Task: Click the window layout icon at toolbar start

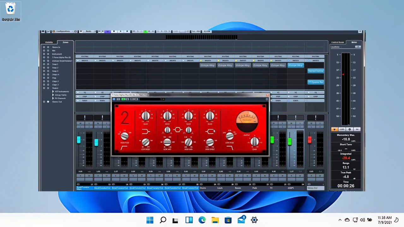Action: pyautogui.click(x=43, y=31)
